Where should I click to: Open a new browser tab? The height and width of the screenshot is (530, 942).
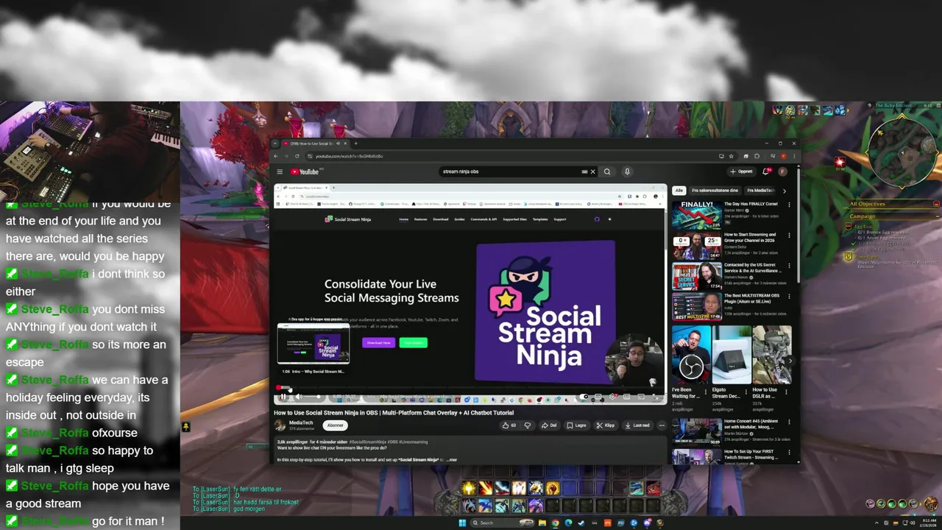[355, 144]
